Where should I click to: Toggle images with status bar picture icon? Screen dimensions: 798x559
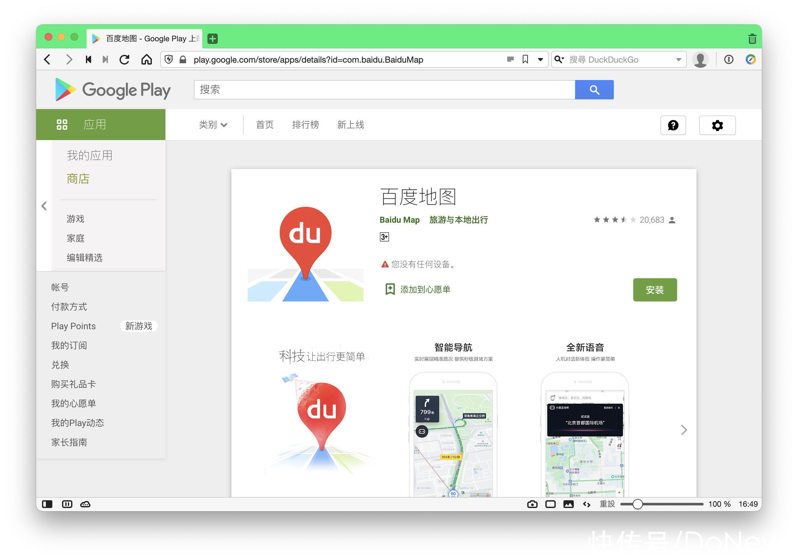coord(569,504)
